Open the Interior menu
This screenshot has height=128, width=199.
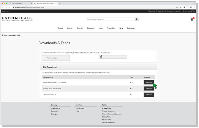[x=70, y=28]
